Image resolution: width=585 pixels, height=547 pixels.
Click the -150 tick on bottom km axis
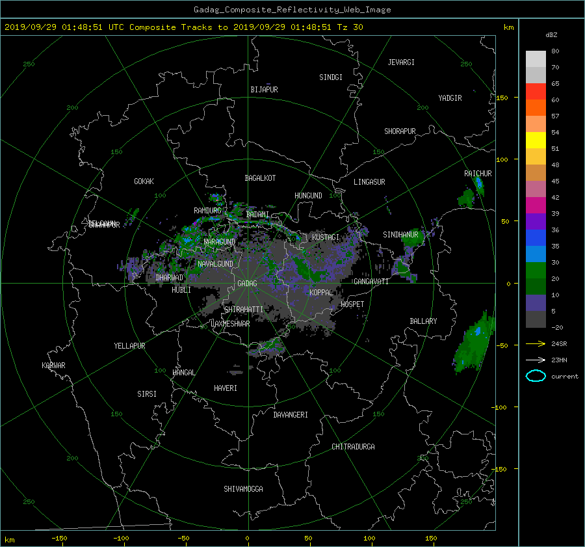(59, 538)
